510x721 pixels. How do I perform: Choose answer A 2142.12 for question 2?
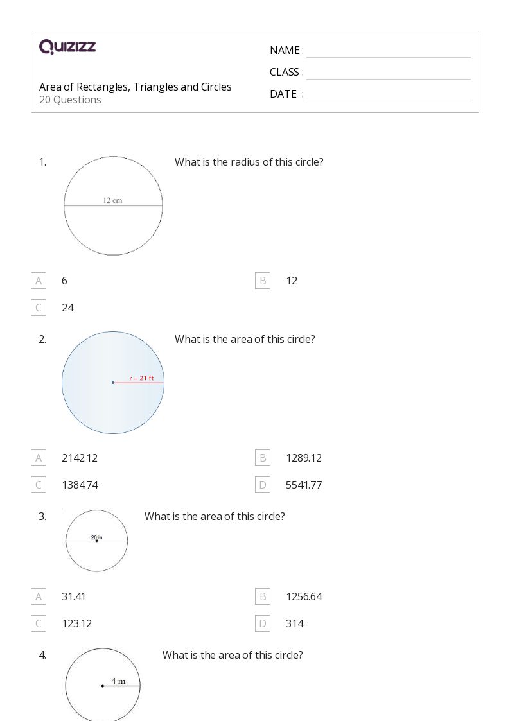point(39,458)
